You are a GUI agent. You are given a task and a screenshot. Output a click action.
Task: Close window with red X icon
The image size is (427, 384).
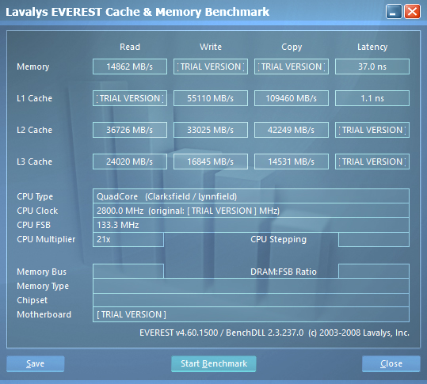(x=412, y=12)
